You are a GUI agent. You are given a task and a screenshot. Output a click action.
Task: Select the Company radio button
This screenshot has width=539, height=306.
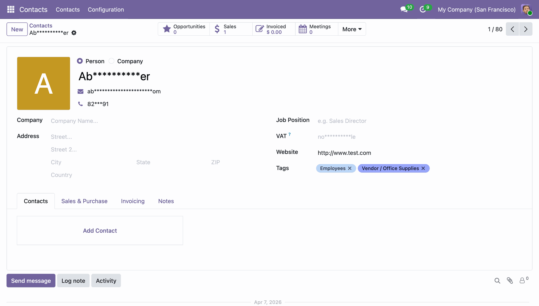(111, 61)
